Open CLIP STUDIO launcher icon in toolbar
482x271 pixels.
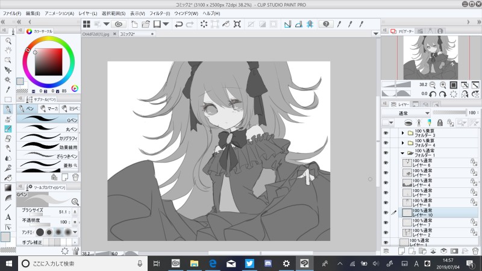(118, 24)
